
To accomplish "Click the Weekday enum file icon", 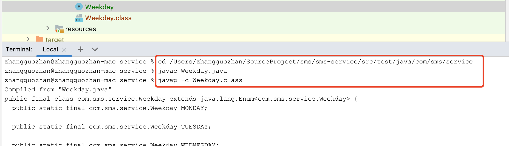I will click(x=79, y=7).
